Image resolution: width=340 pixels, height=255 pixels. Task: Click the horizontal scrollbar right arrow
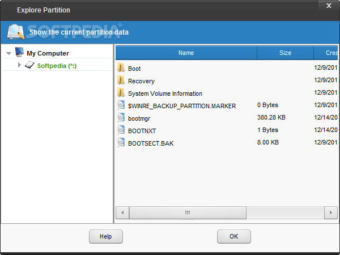[331, 212]
